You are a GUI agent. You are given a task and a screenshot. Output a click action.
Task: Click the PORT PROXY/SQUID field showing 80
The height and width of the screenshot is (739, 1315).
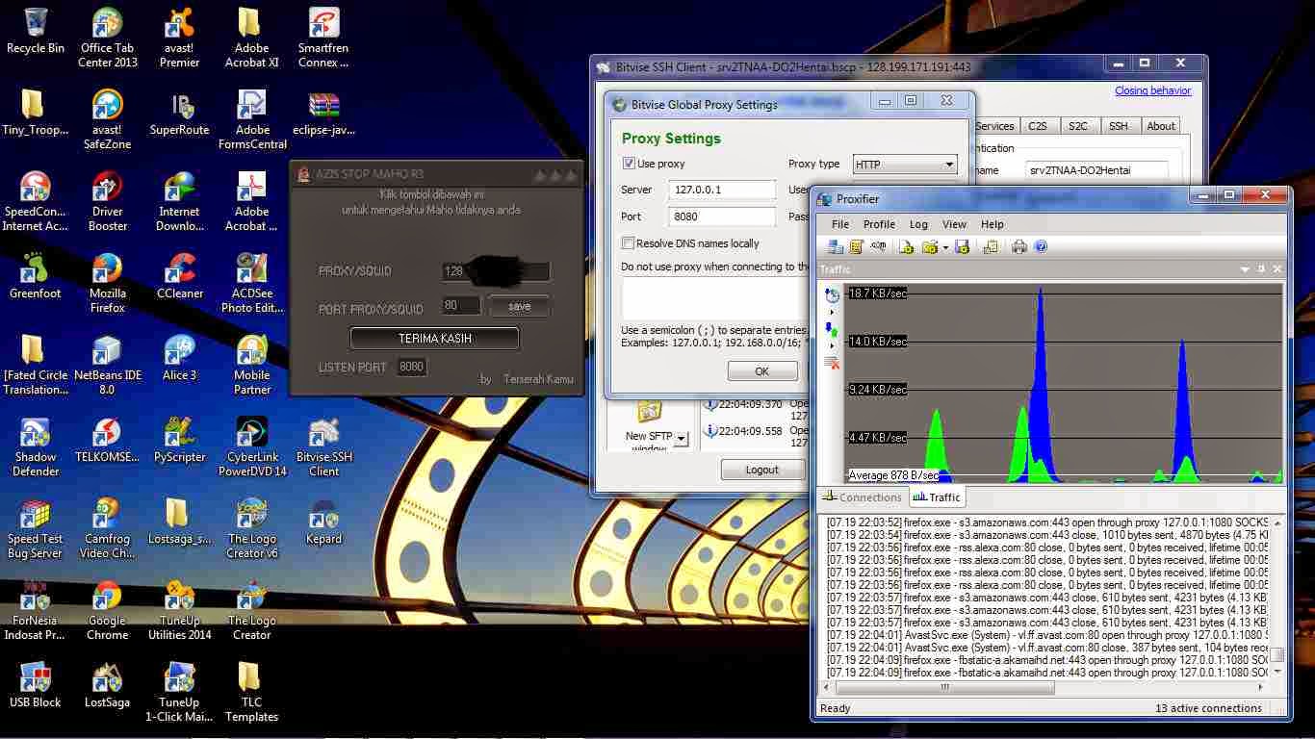[461, 306]
